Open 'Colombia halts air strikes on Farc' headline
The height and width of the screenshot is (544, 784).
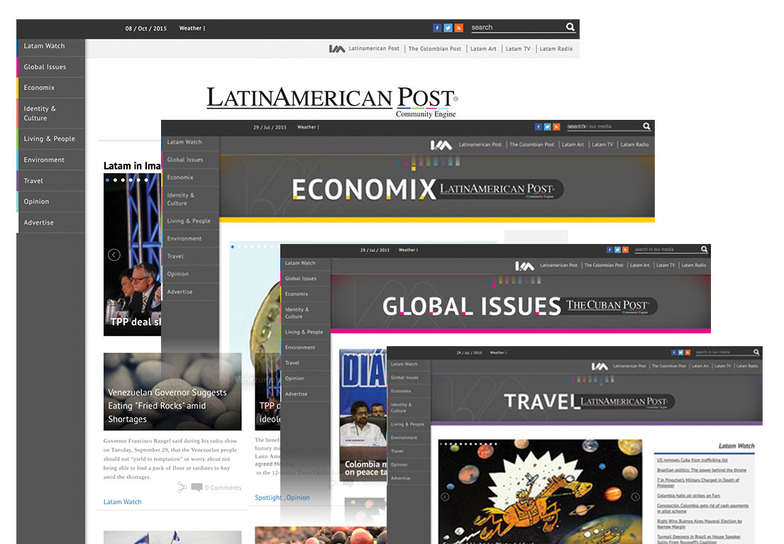pyautogui.click(x=688, y=496)
